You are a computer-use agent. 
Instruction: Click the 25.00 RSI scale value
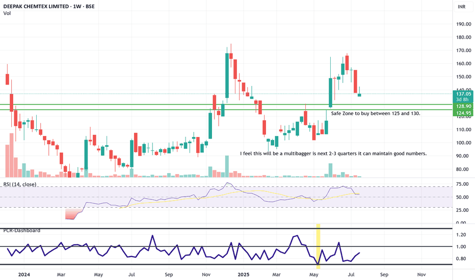(x=463, y=210)
